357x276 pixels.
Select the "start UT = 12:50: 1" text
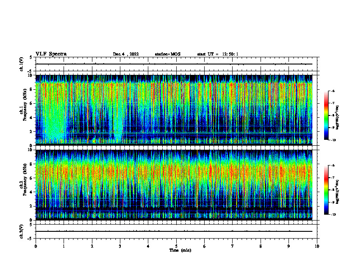(x=218, y=54)
